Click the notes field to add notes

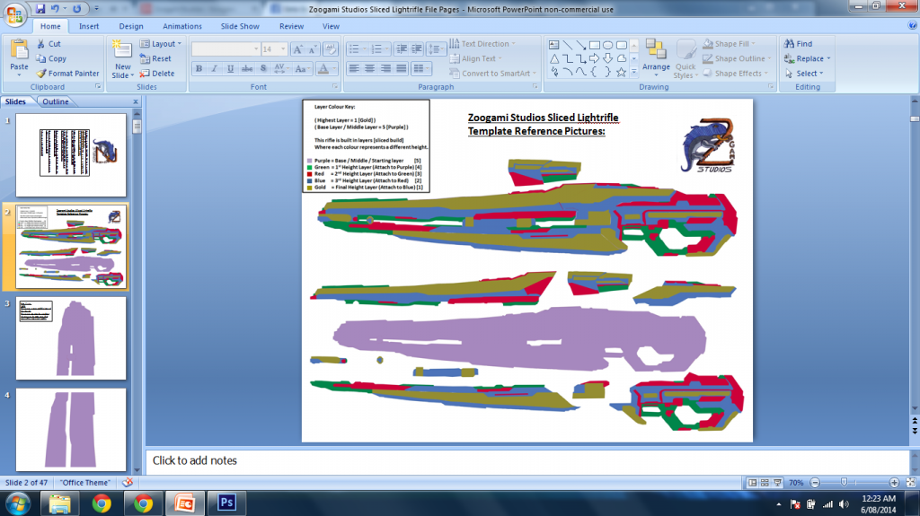526,461
